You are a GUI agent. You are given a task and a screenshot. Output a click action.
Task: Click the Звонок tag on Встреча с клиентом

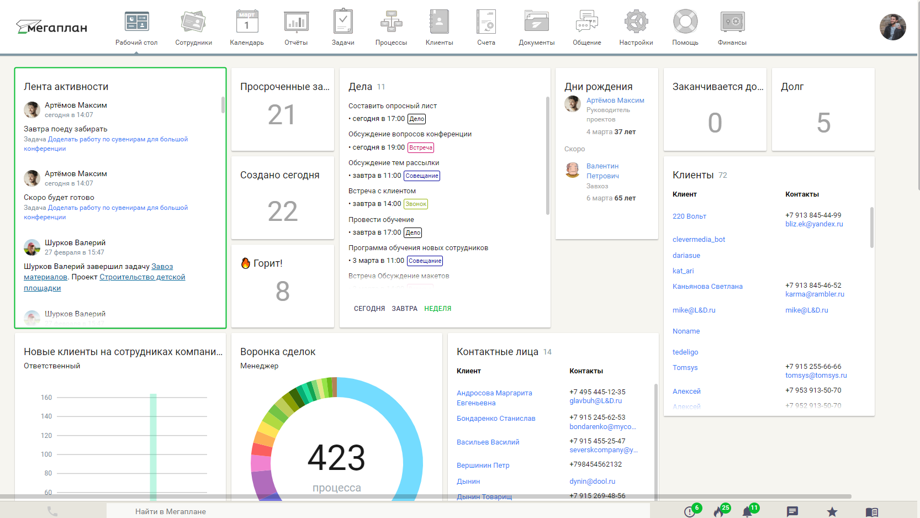coord(416,204)
